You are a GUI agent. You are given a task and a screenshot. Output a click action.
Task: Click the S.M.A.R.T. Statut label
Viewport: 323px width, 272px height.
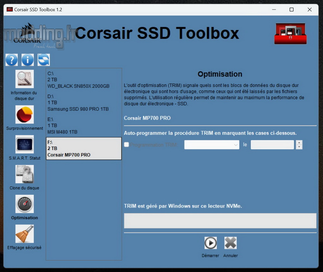click(x=25, y=158)
